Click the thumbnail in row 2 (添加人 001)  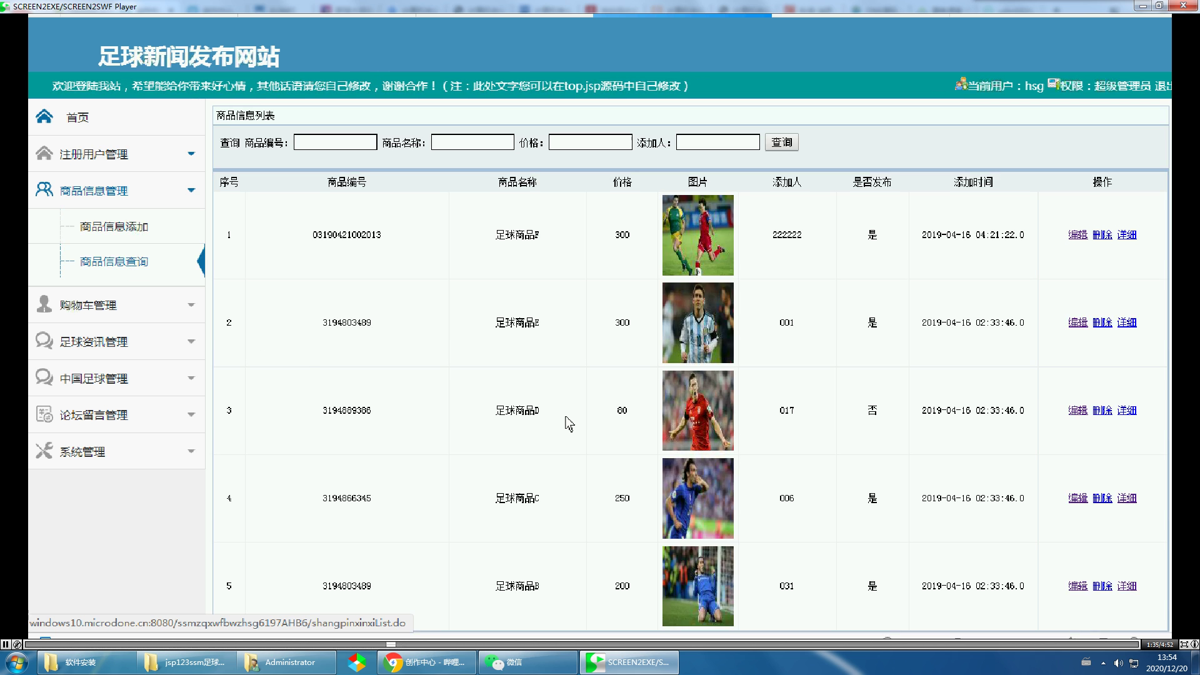click(697, 322)
